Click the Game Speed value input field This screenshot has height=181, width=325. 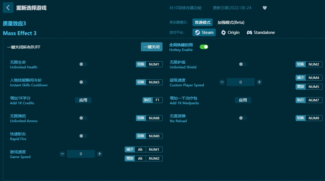pyautogui.click(x=81, y=154)
